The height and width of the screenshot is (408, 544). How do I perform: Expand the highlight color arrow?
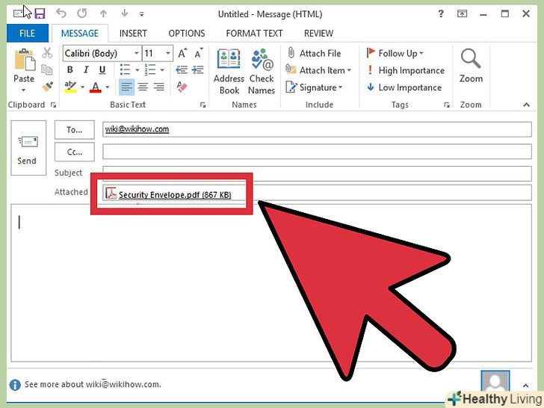tap(82, 87)
